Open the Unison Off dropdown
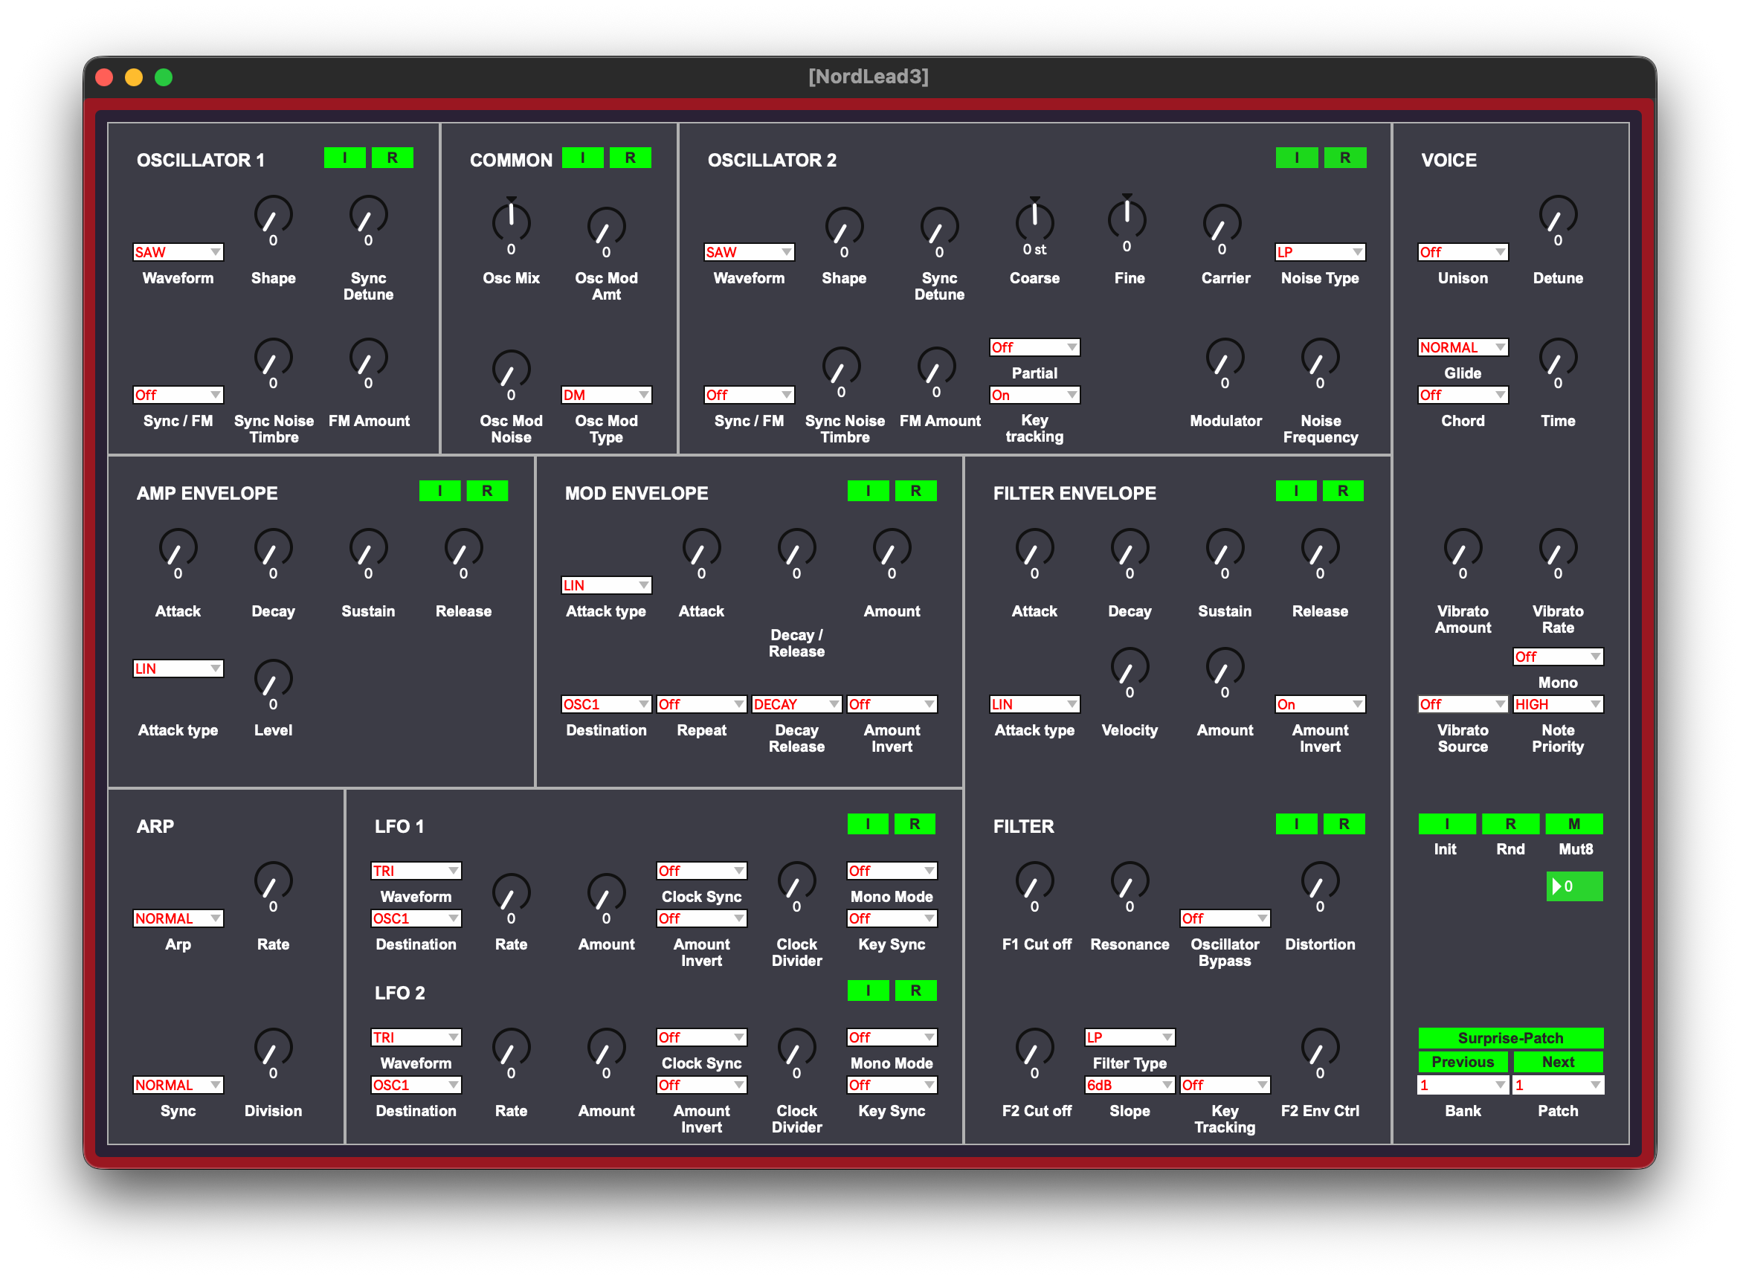1740x1279 pixels. pos(1462,252)
